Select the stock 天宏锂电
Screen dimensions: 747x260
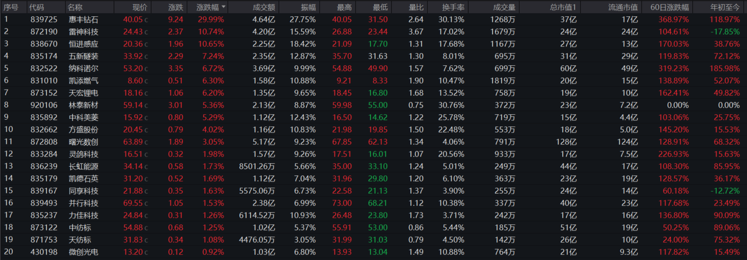point(84,93)
